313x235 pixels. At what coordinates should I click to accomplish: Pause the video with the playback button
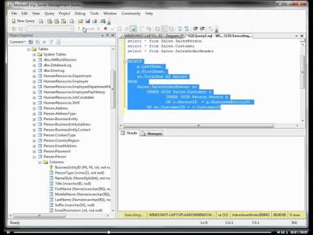click(8, 232)
